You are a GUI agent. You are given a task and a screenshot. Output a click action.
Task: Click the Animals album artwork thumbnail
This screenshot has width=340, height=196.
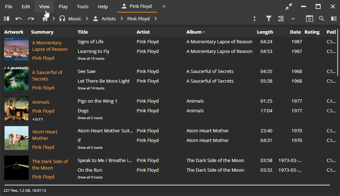pos(16,108)
